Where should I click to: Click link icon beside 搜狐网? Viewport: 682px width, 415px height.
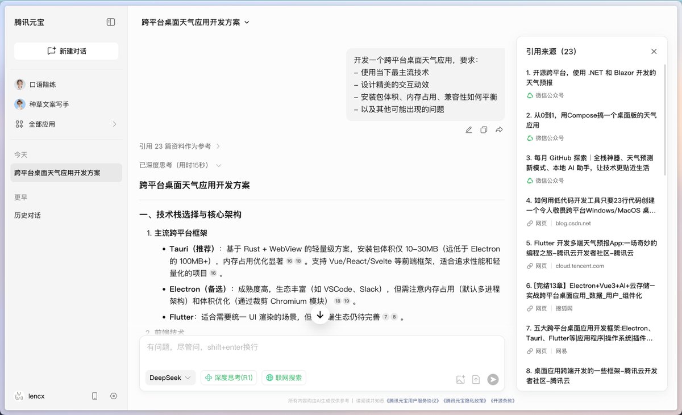pos(530,309)
